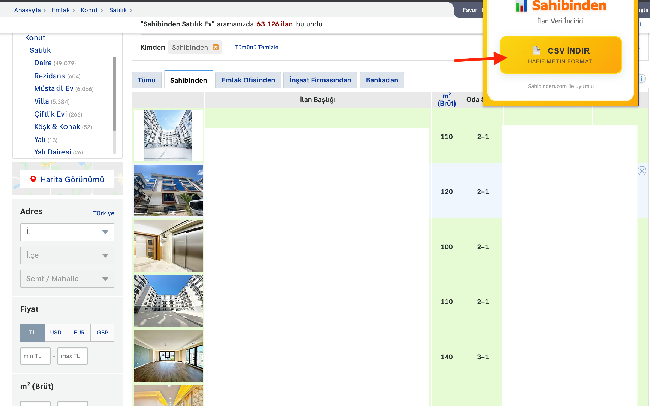Choose the Villa category
The image size is (650, 406).
click(42, 101)
